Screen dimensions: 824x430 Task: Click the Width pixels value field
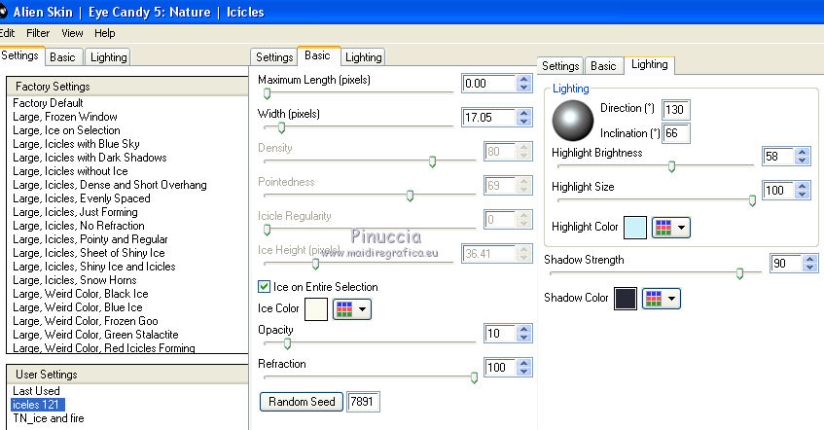pos(488,117)
